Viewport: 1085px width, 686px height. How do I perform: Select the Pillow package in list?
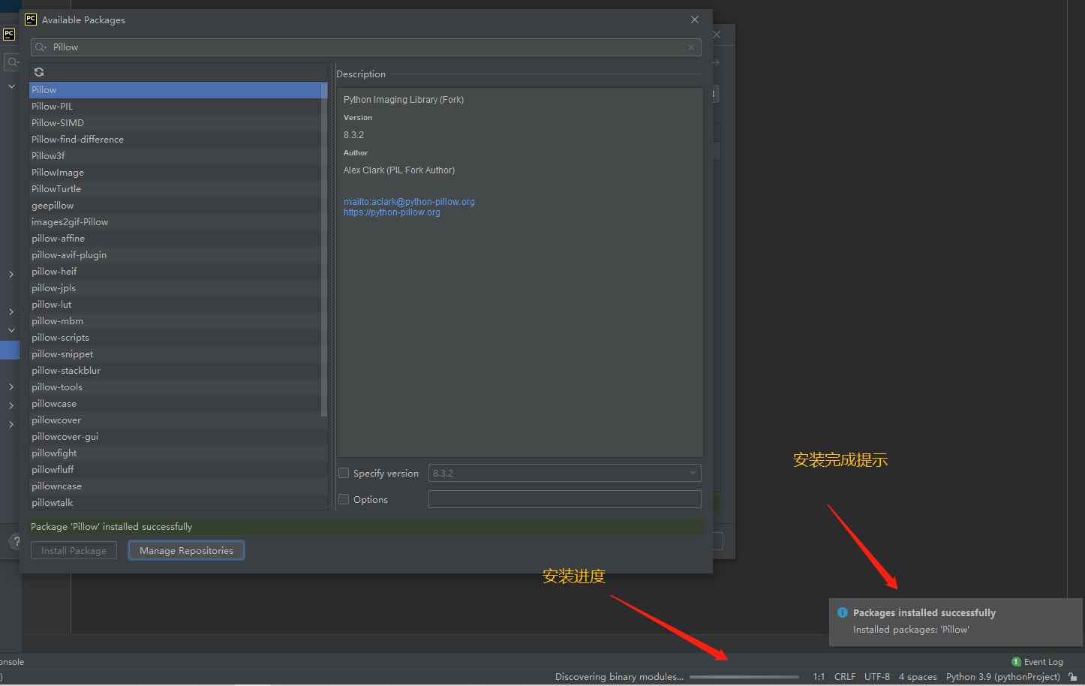point(175,90)
